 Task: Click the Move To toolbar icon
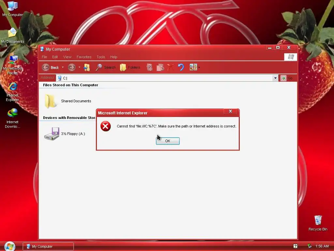pyautogui.click(x=149, y=67)
